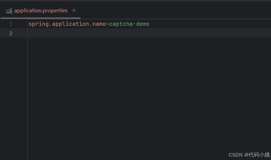Click line number 2 in the gutter
271x160 pixels.
pos(11,33)
